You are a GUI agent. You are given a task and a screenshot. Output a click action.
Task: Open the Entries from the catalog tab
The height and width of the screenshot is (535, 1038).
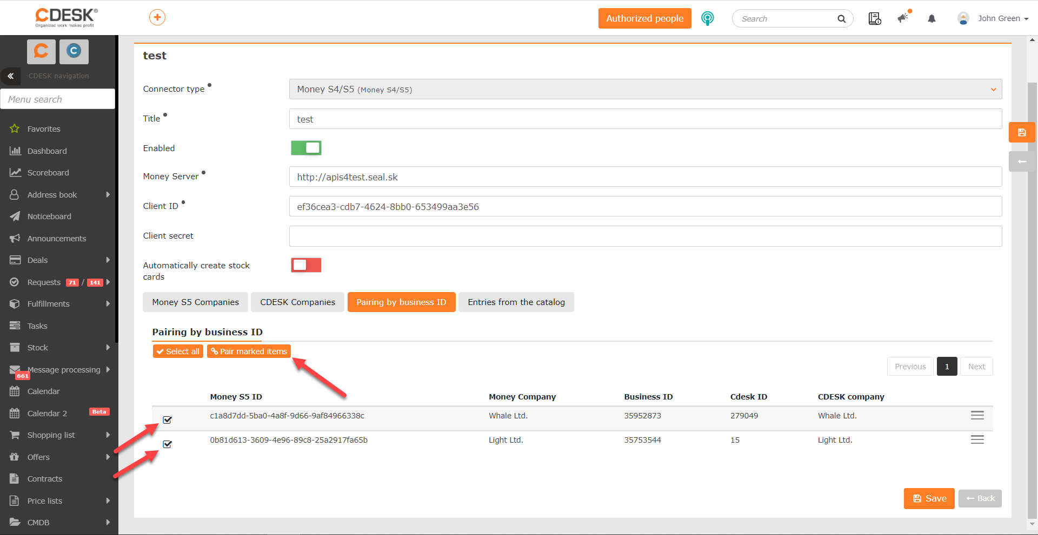point(516,302)
